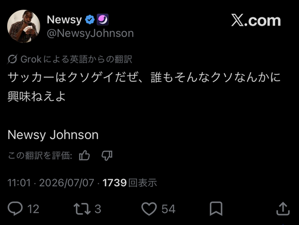This screenshot has height=225, width=299.
Task: Open the @NewsyJohnson handle link
Action: (x=90, y=33)
